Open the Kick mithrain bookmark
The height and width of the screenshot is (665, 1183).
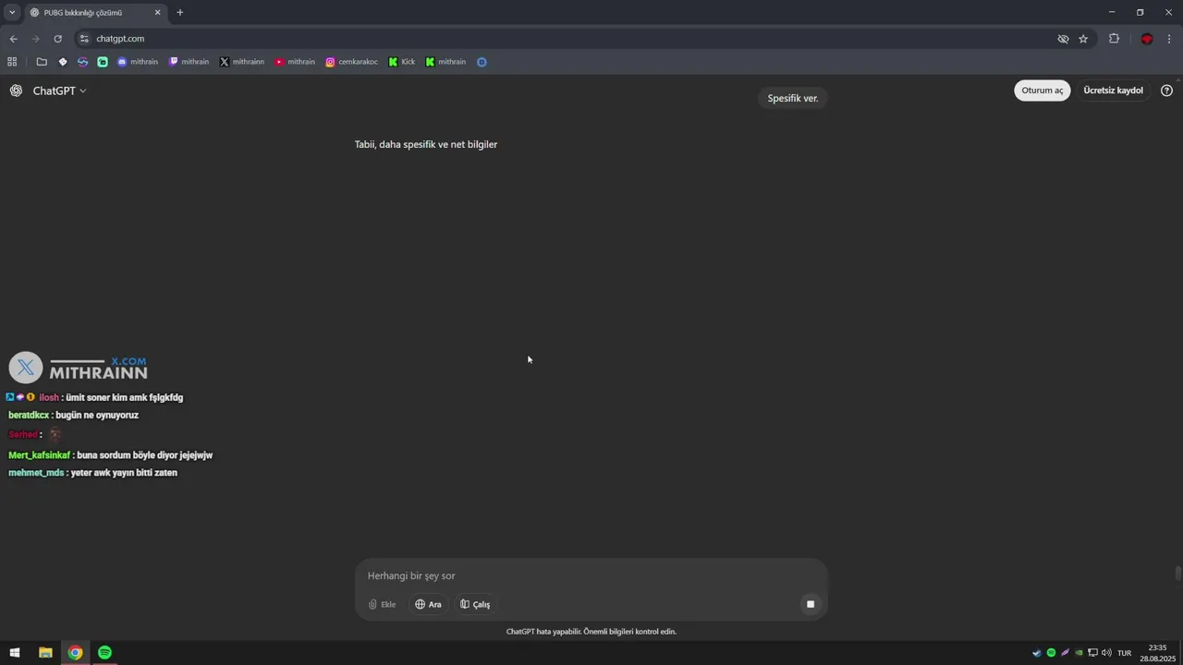pyautogui.click(x=445, y=62)
